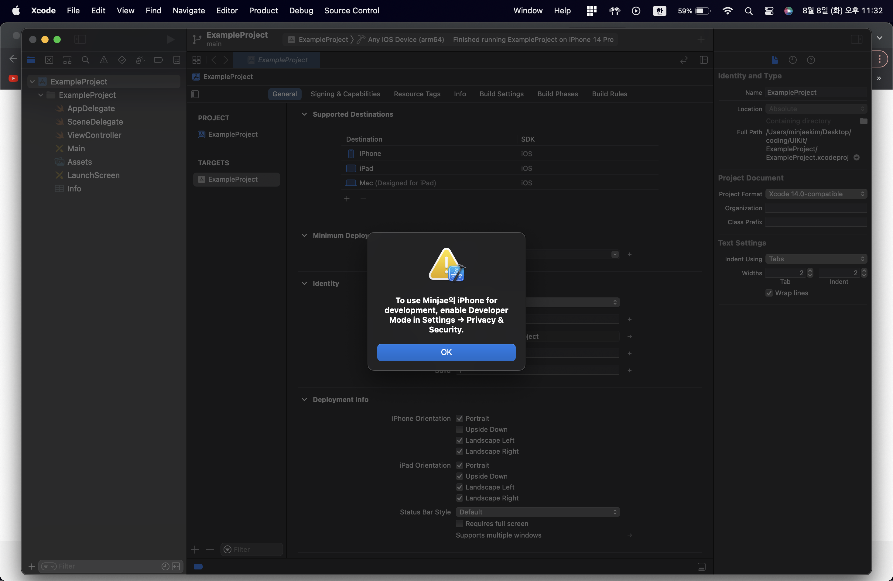893x581 pixels.
Task: Open the Source Control navigator icon
Action: click(49, 60)
